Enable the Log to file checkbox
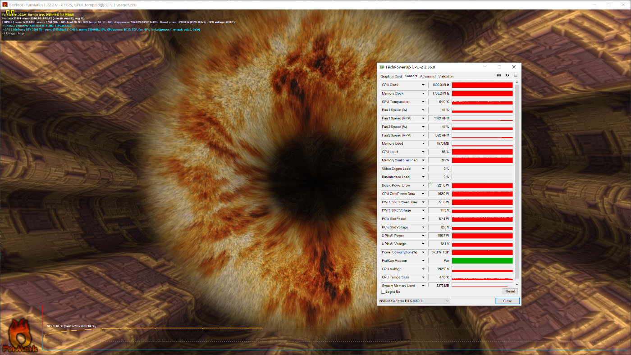Image resolution: width=631 pixels, height=355 pixels. pyautogui.click(x=383, y=292)
